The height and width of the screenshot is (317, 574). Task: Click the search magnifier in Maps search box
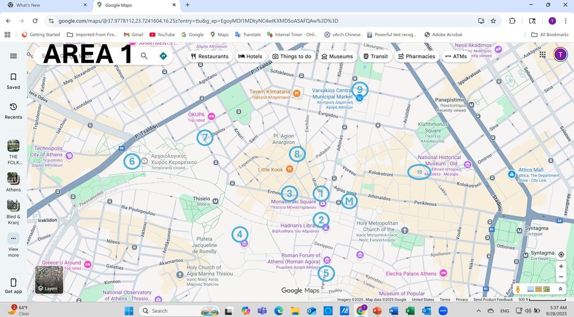pos(144,56)
